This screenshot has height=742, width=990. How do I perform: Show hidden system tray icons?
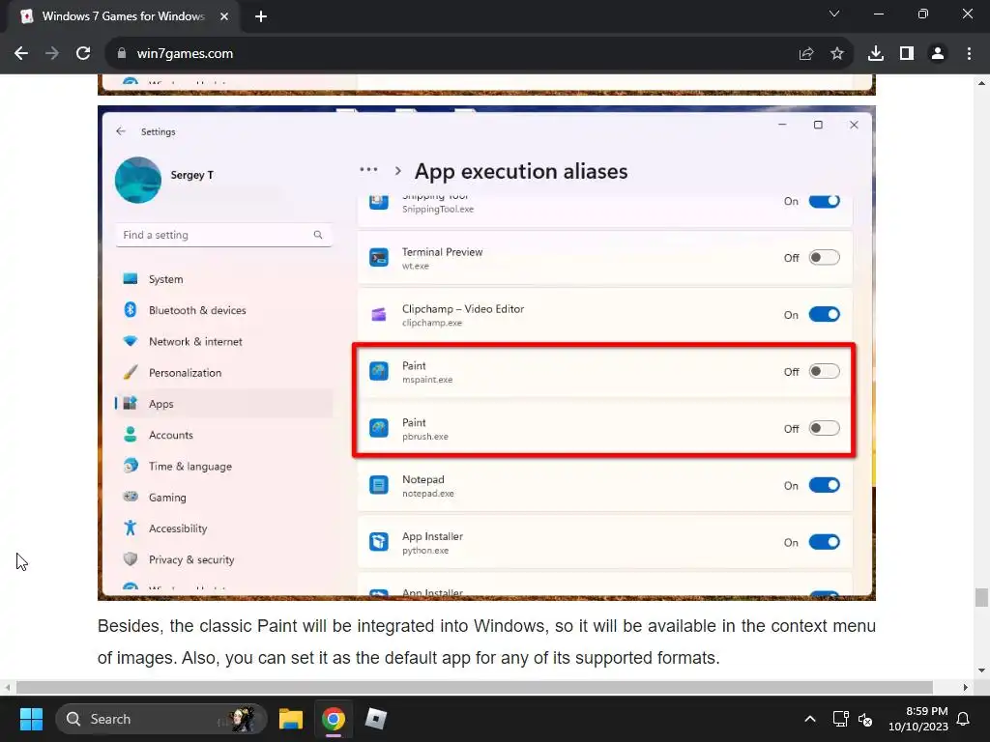point(810,719)
